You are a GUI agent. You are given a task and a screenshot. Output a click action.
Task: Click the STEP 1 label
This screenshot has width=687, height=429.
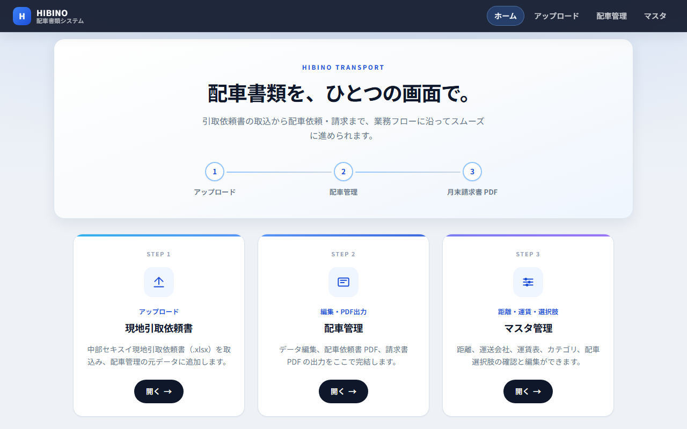(159, 254)
